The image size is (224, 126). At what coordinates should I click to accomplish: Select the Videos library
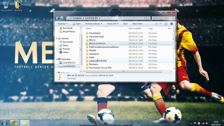point(66,52)
